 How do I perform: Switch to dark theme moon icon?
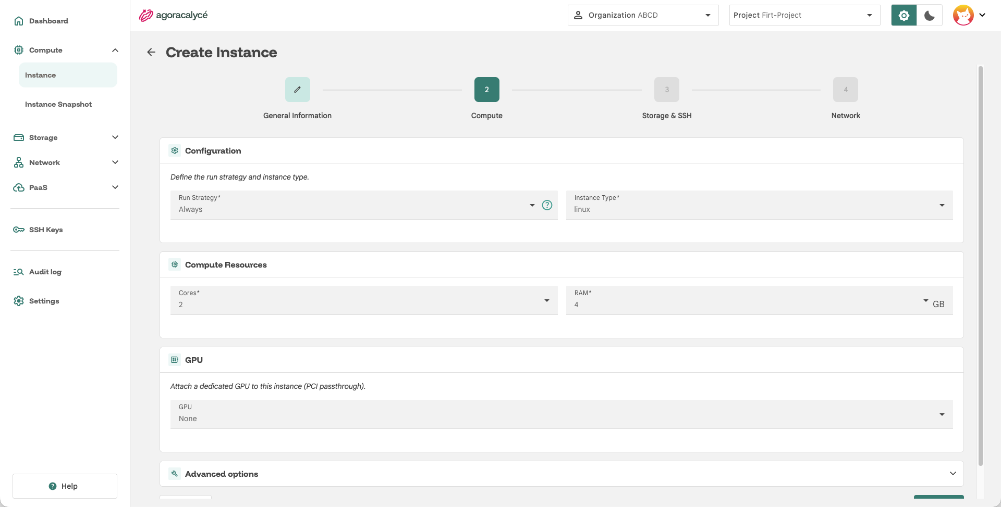[930, 15]
